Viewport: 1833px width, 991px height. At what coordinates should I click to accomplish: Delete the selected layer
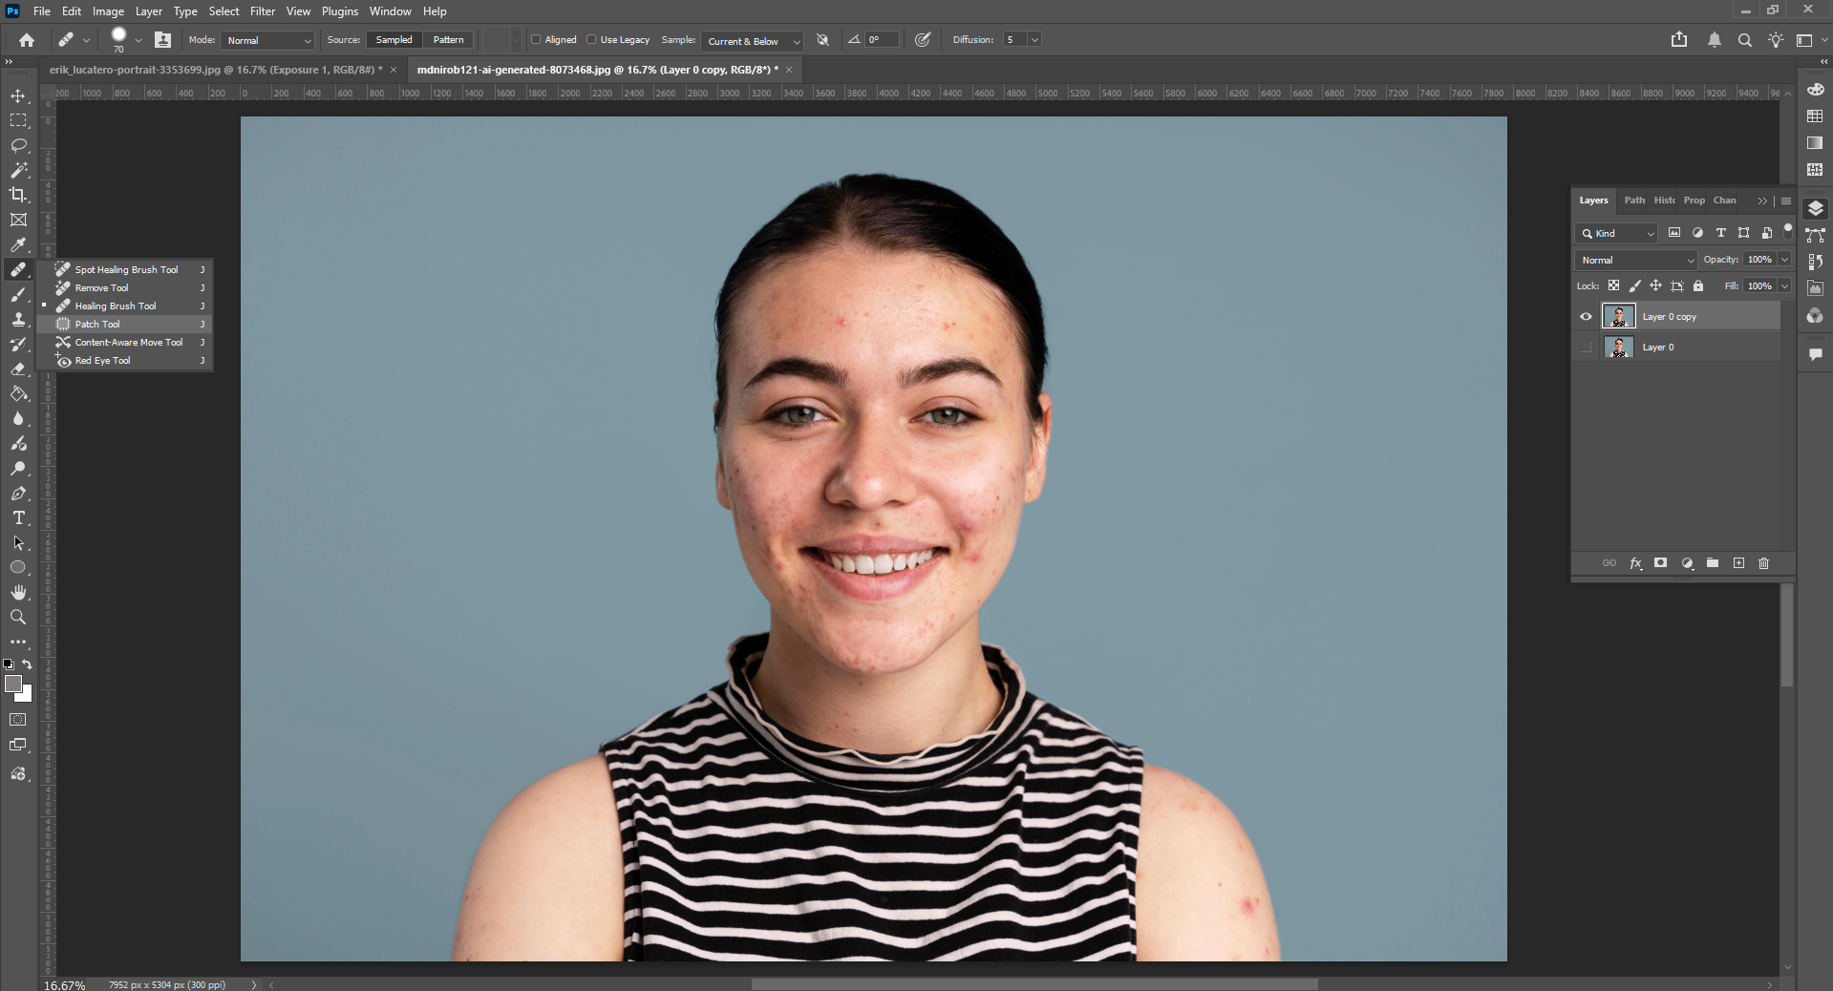pos(1763,563)
